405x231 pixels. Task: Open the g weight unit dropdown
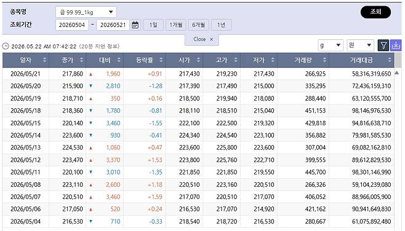pyautogui.click(x=331, y=45)
